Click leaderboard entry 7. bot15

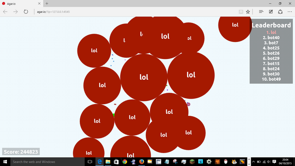click(x=271, y=64)
